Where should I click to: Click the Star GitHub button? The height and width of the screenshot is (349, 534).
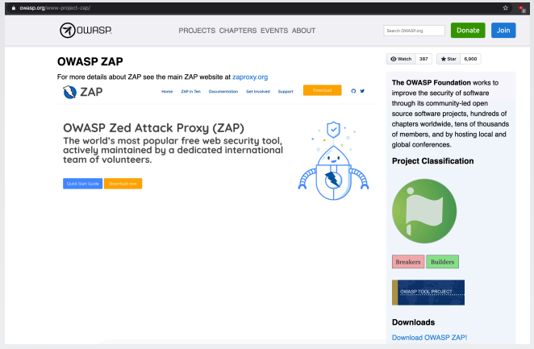pos(448,59)
